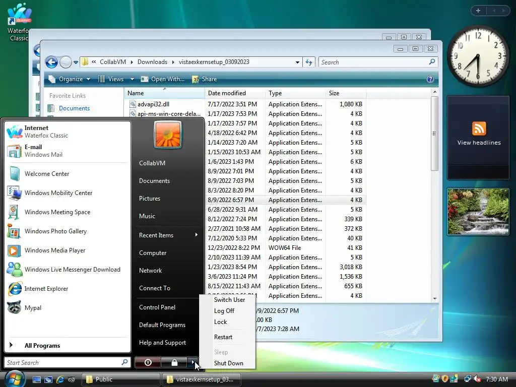Launch Mypal raccoon icon in quick launch
Screen dimensions: 516x387
(72, 379)
